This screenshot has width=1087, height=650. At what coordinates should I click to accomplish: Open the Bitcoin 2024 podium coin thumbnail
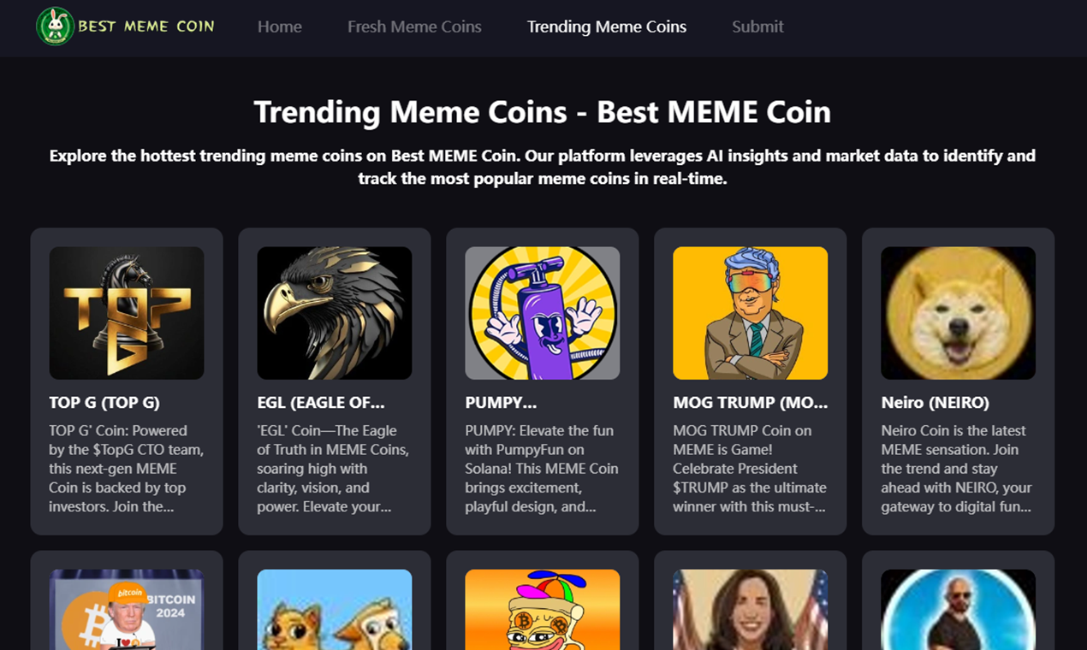point(127,610)
